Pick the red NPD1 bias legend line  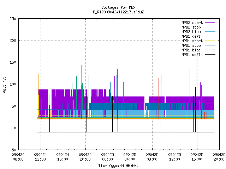click(x=210, y=50)
